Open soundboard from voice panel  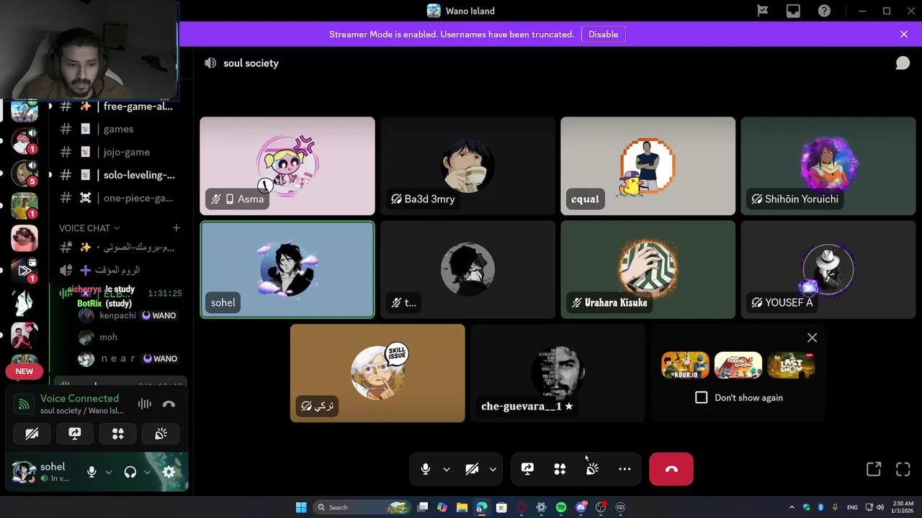coord(161,434)
